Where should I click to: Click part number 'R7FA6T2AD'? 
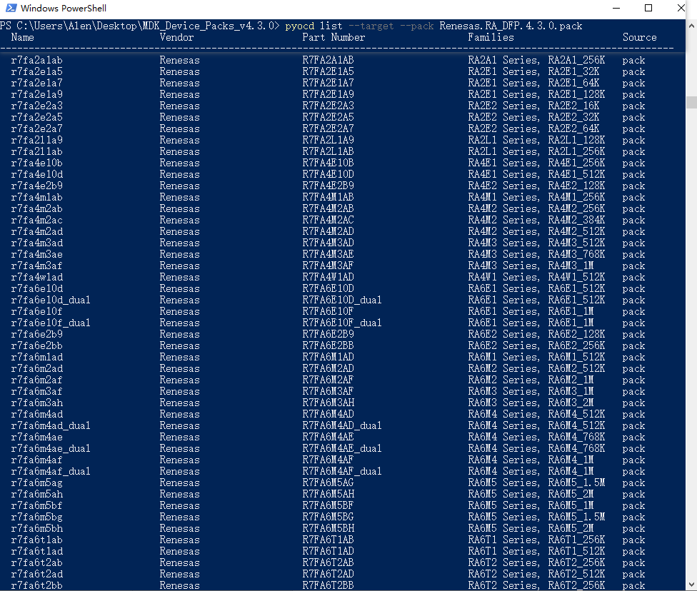[328, 574]
